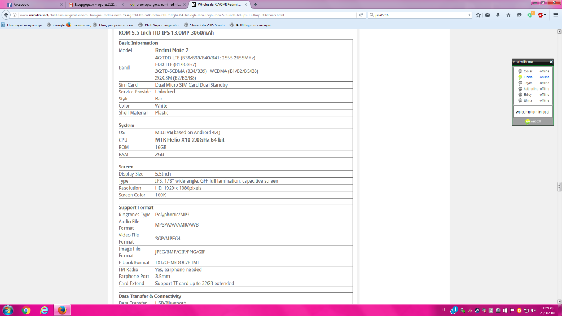Click the 'MTK Helio X10 2.0GHz 64 bit' cell

(x=254, y=140)
